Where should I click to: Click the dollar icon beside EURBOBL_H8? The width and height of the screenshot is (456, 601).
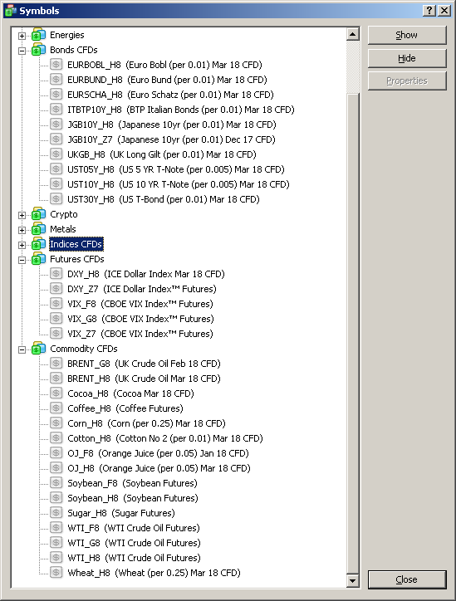pos(56,65)
